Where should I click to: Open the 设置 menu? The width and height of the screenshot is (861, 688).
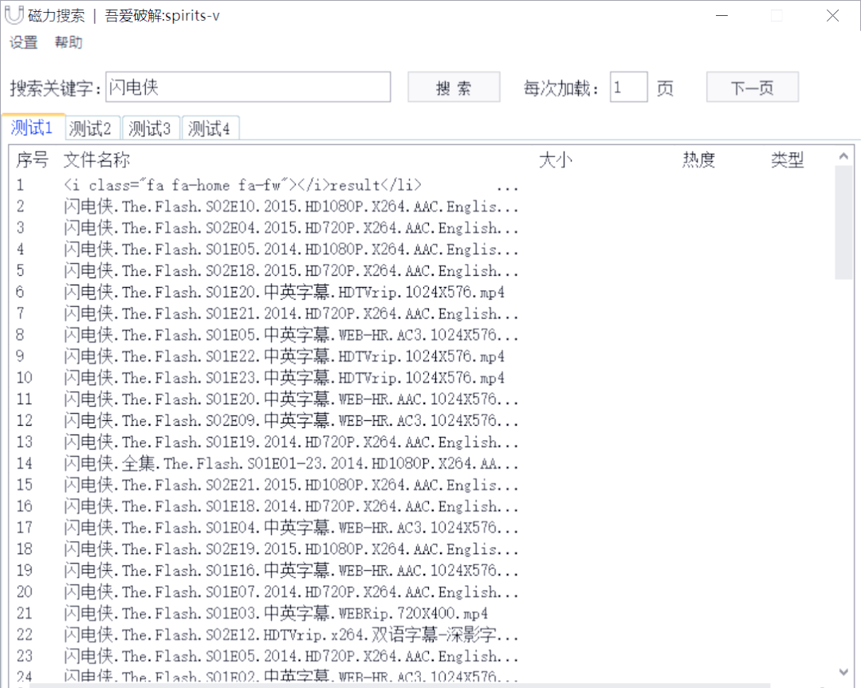[23, 43]
